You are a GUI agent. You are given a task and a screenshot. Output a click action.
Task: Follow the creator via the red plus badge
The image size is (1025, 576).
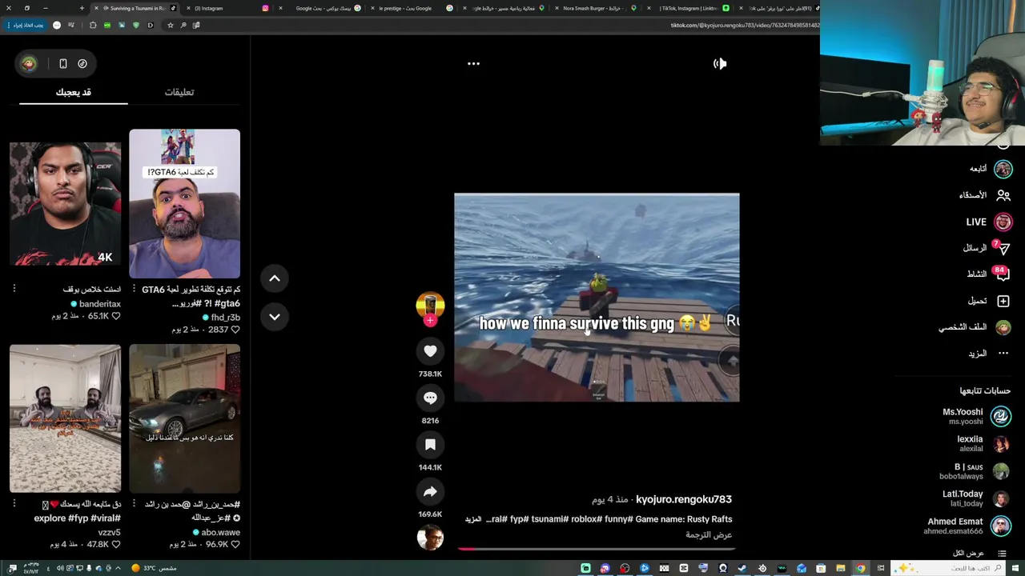(x=430, y=321)
